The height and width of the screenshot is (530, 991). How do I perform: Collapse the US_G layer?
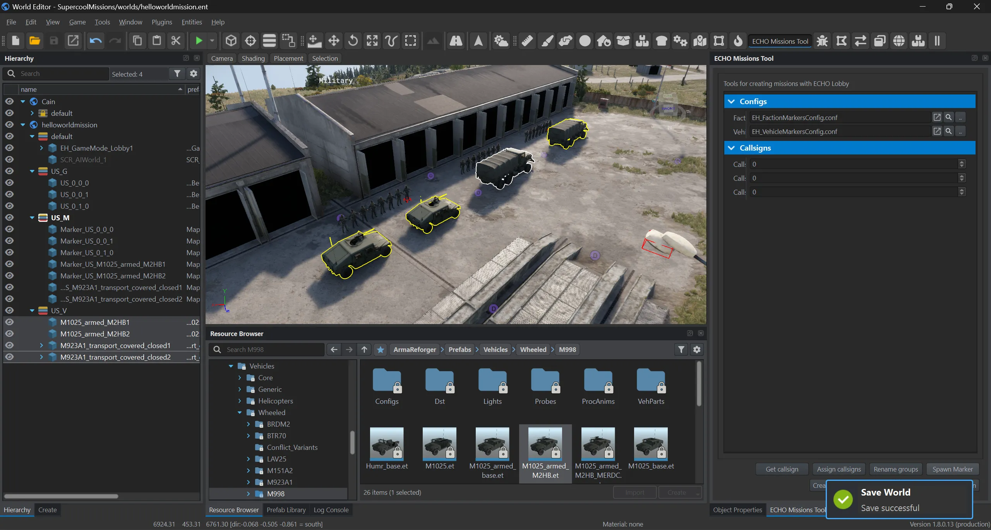32,171
